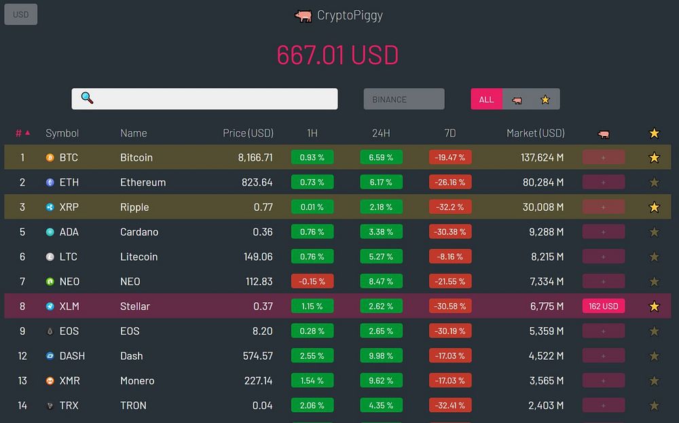Unfavorite Ripple with its star
The width and height of the screenshot is (679, 423).
(x=655, y=207)
